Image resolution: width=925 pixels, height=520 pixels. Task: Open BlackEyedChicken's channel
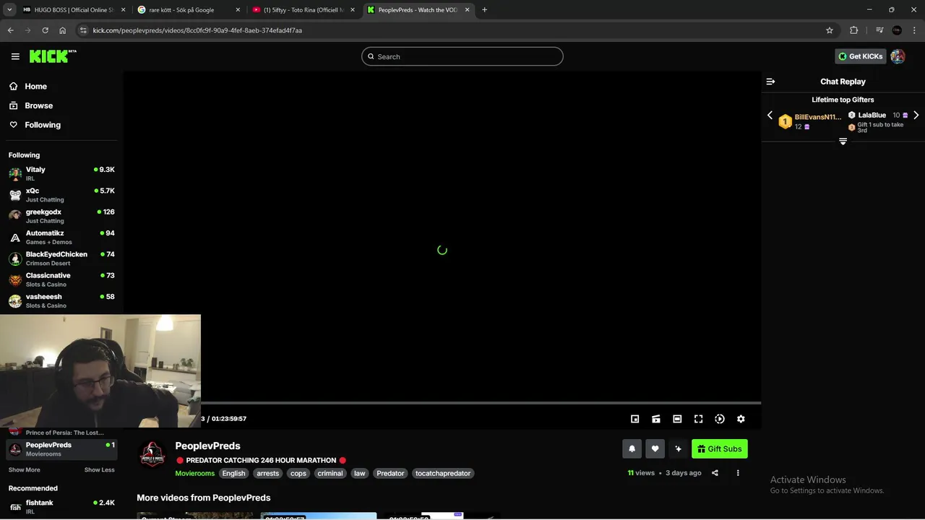click(61, 259)
